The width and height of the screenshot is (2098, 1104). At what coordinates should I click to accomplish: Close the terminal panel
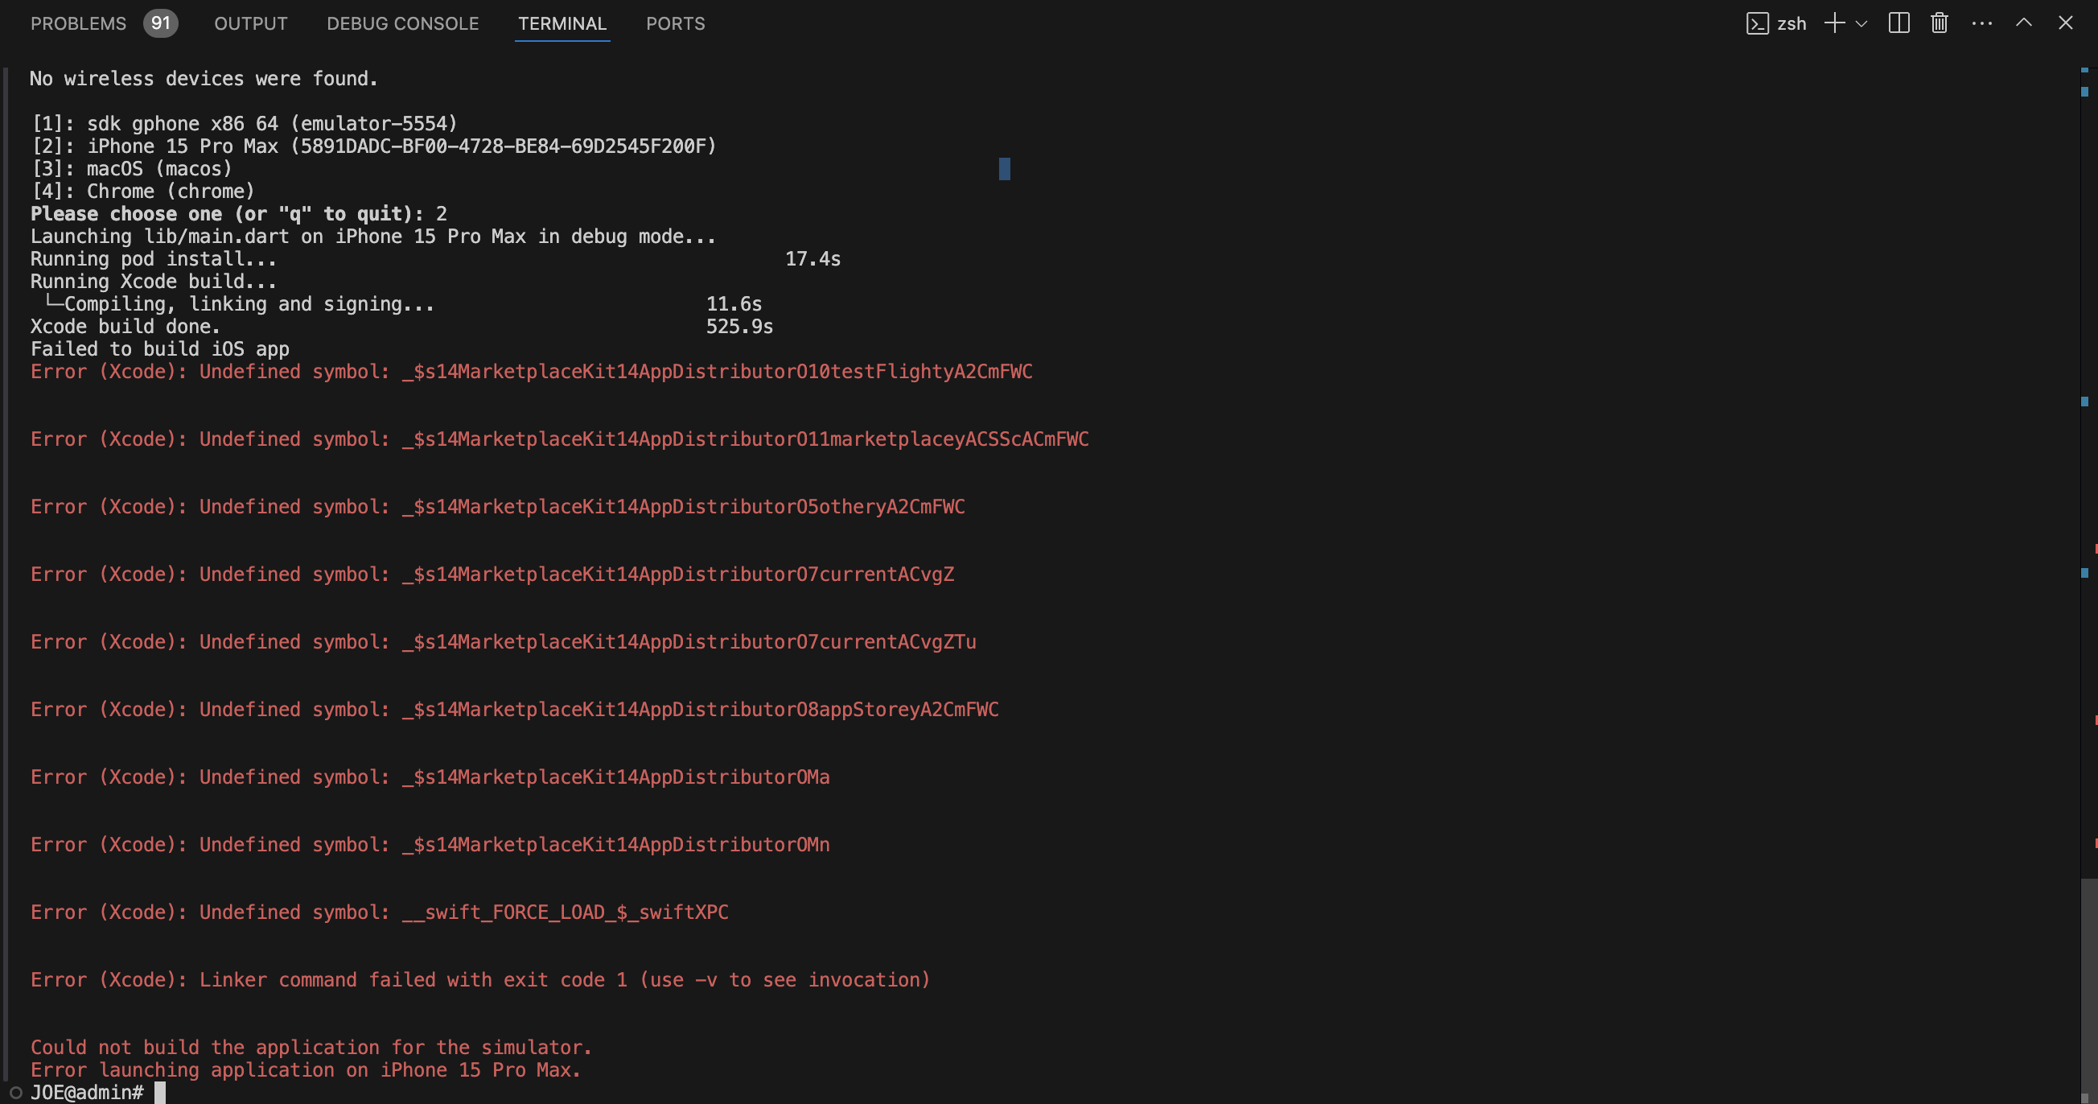coord(2064,23)
